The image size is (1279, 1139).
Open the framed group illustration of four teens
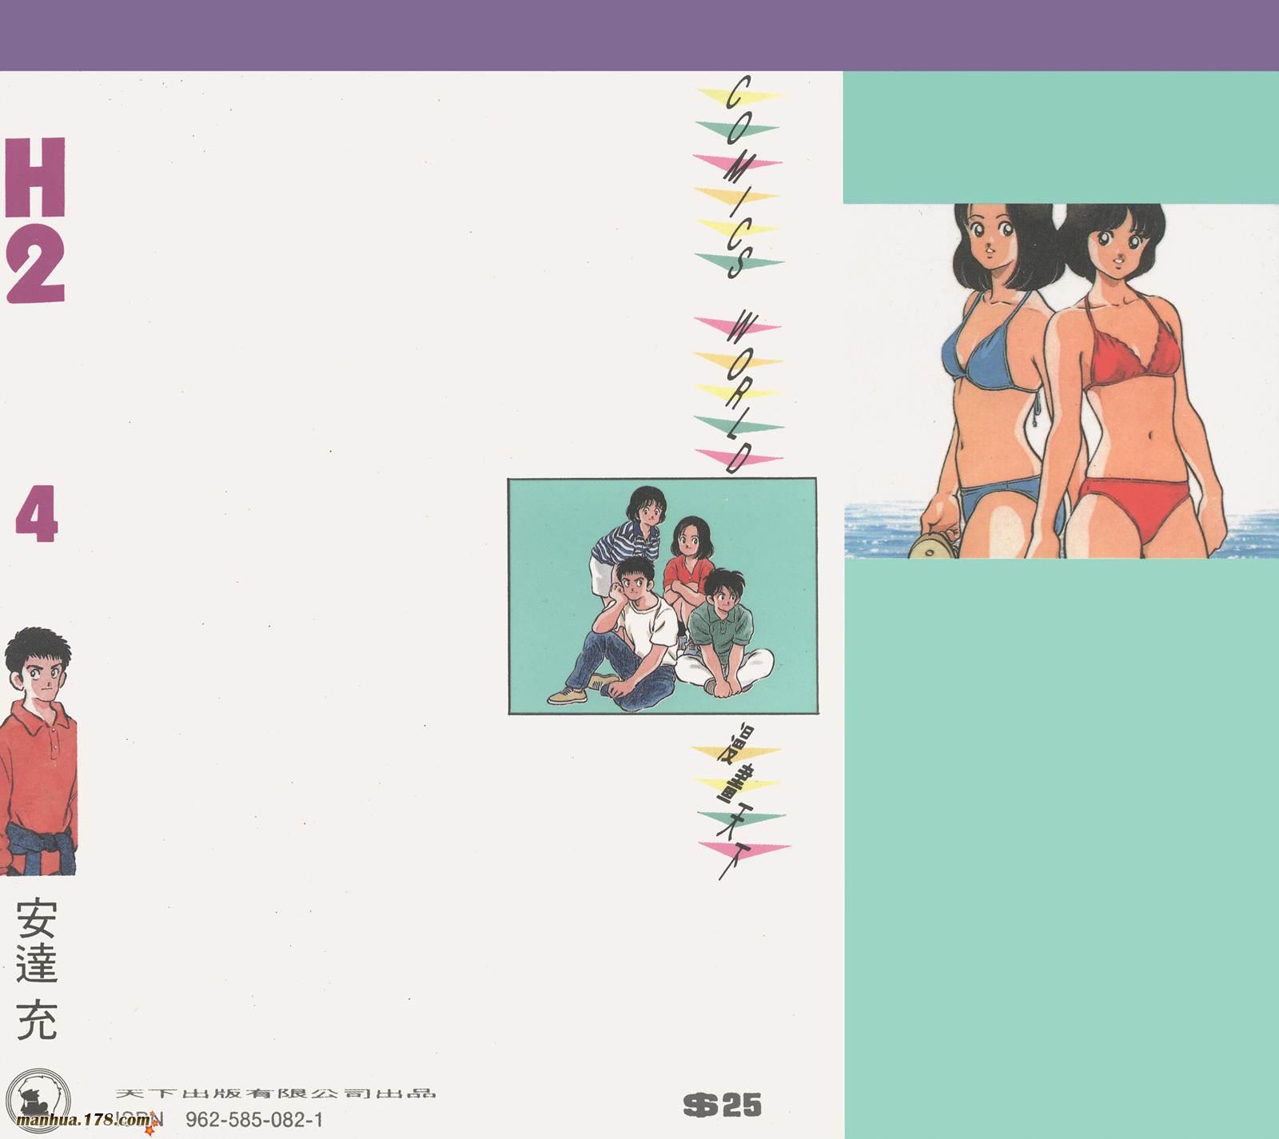click(662, 595)
